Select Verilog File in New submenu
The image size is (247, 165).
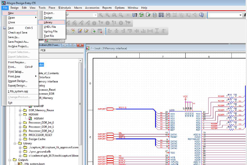pos(51,31)
